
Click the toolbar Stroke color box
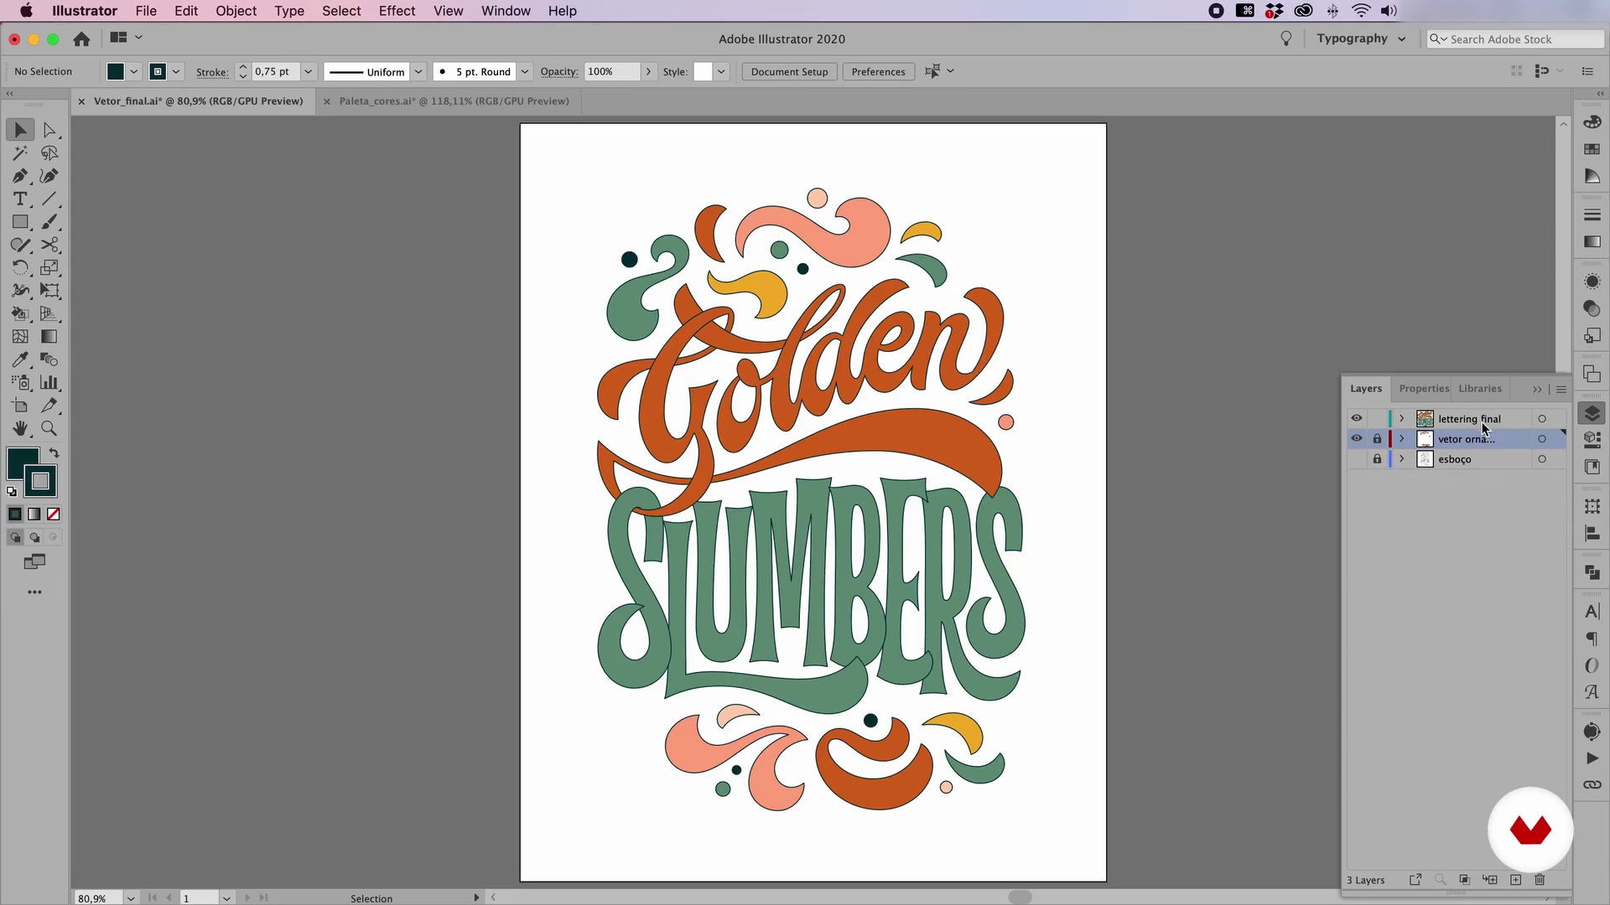click(x=40, y=482)
